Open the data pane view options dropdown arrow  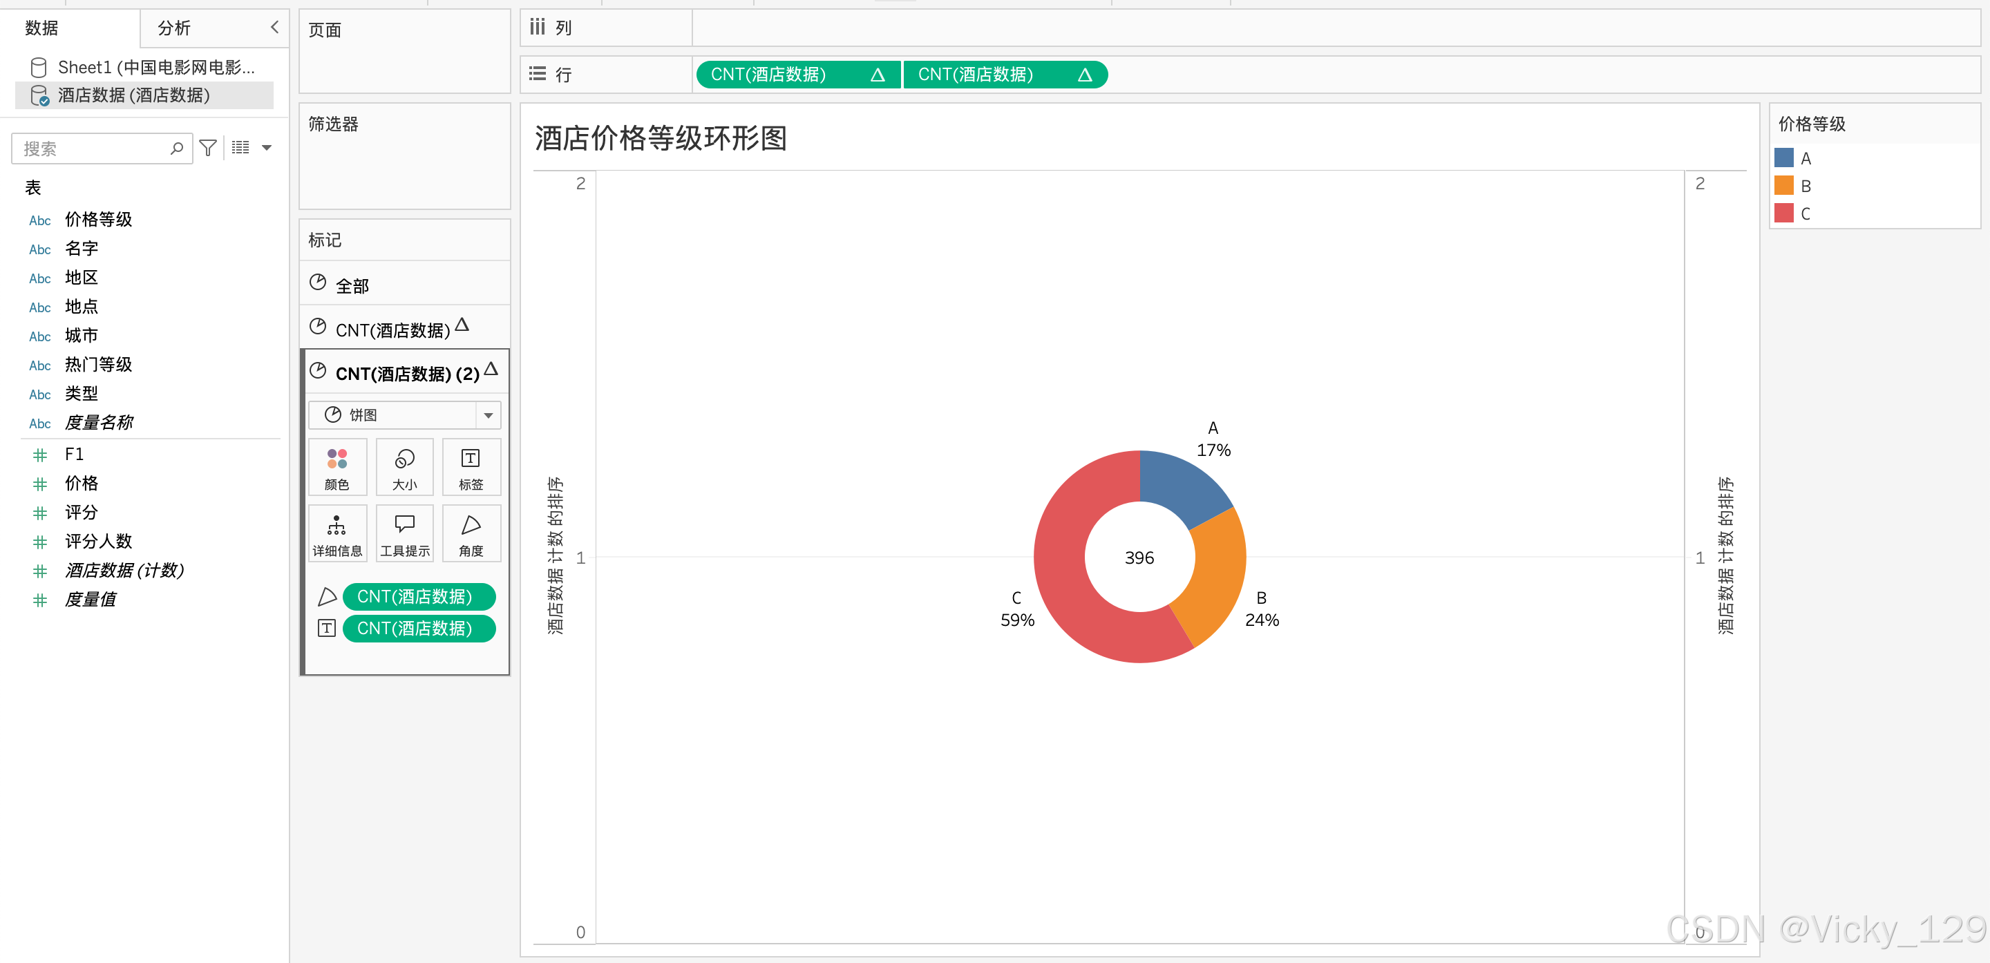point(267,148)
